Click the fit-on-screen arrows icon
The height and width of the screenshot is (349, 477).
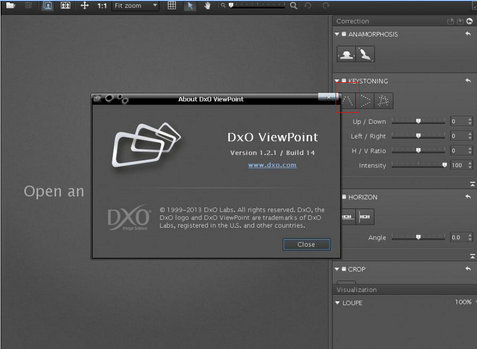84,5
